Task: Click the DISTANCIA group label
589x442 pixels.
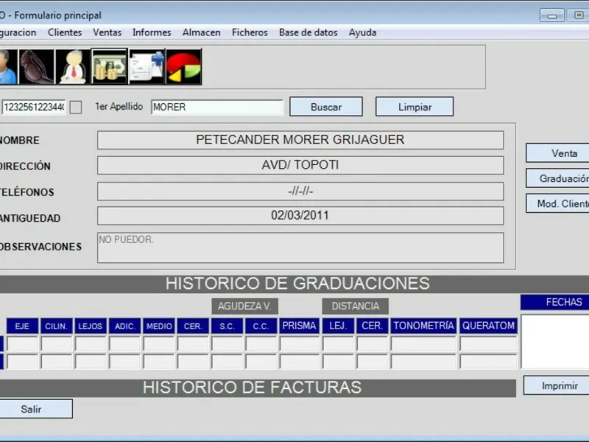Action: [x=356, y=306]
